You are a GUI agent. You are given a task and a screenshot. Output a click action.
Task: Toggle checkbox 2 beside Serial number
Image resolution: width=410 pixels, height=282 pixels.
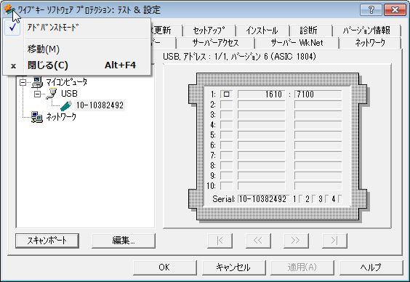(x=314, y=199)
